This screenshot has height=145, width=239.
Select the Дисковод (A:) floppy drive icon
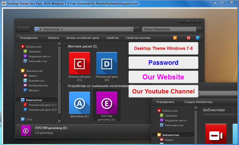click(79, 103)
